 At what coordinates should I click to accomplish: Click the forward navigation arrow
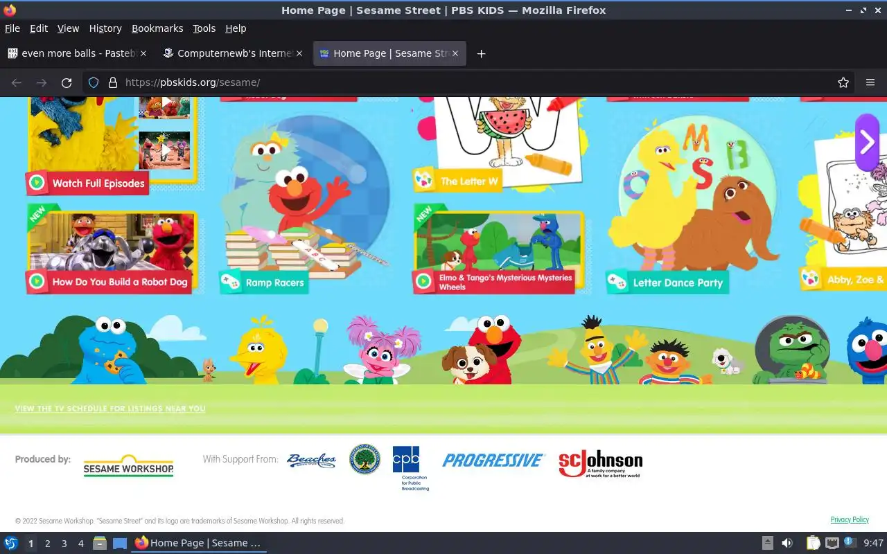pyautogui.click(x=42, y=82)
